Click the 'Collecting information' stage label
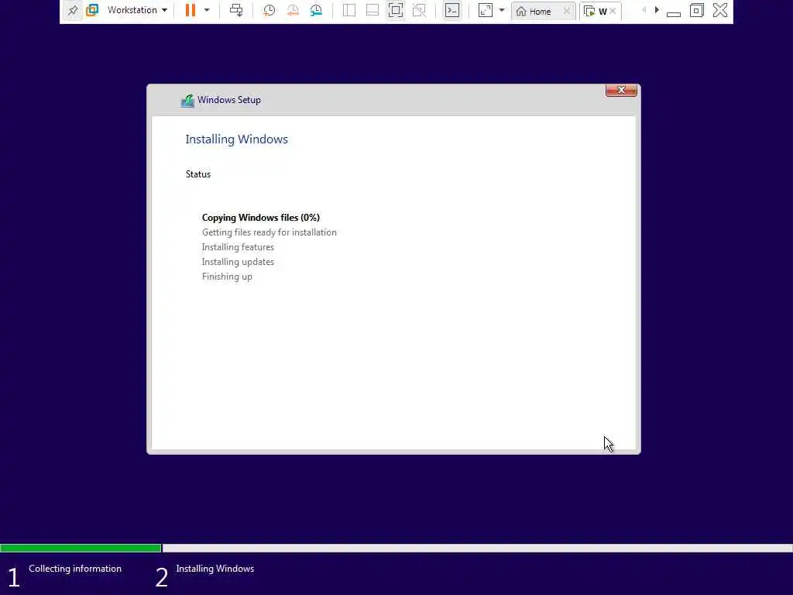Screen dimensions: 793x595 pos(75,569)
